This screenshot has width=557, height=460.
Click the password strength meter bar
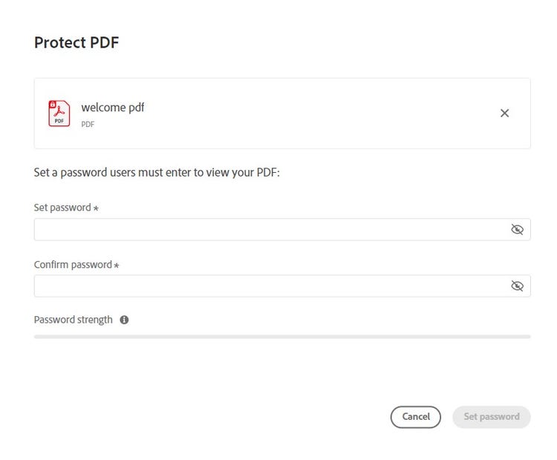point(282,337)
